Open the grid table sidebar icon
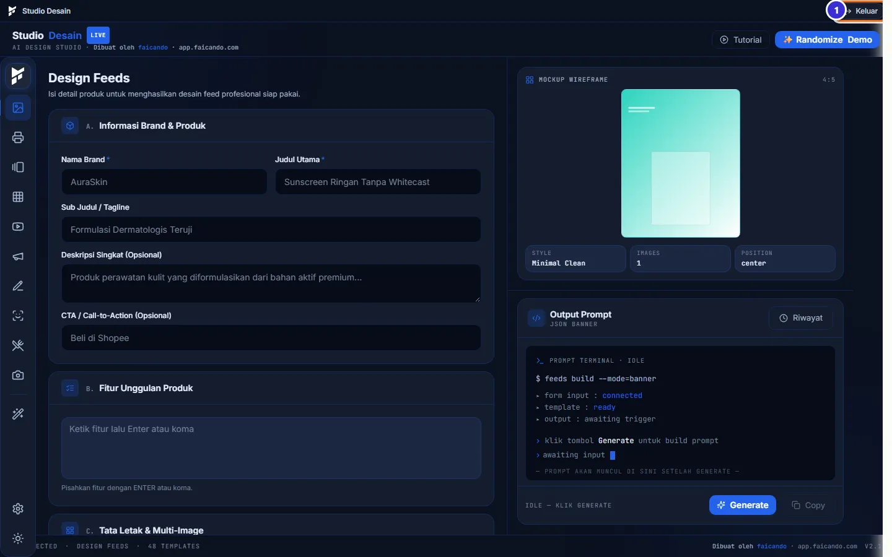The image size is (892, 557). pos(18,197)
